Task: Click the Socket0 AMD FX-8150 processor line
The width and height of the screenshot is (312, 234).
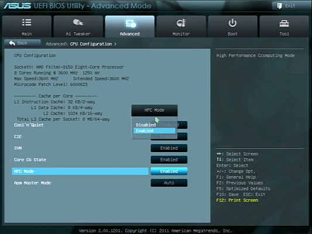Action: 69,67
